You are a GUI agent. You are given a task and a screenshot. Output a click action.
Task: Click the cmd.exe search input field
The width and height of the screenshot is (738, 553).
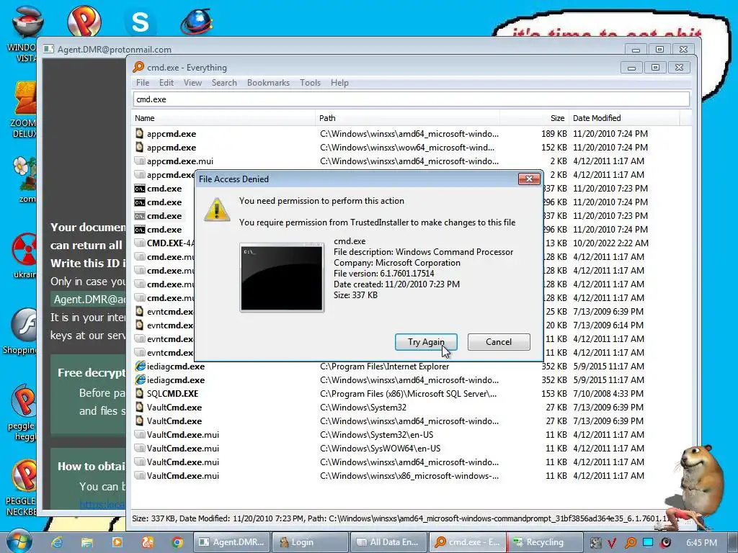point(412,99)
